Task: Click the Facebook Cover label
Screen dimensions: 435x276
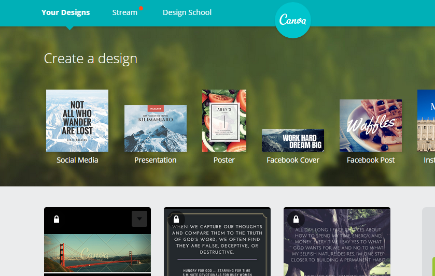Action: [293, 160]
